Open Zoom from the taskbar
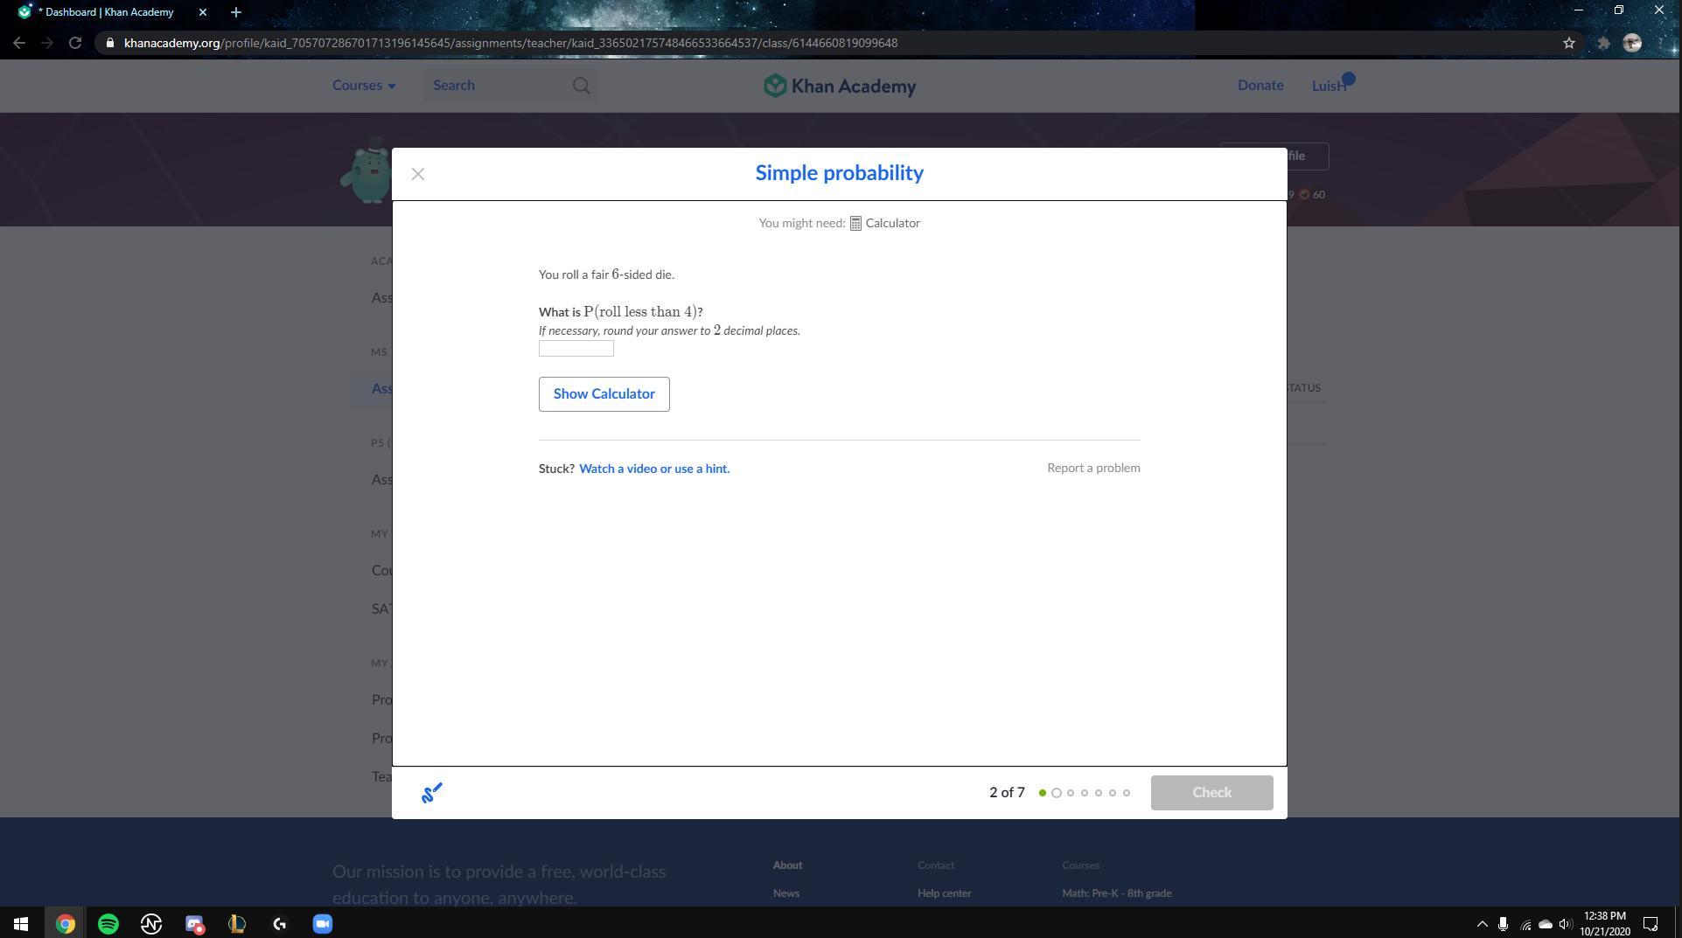This screenshot has height=938, width=1682. [x=323, y=924]
